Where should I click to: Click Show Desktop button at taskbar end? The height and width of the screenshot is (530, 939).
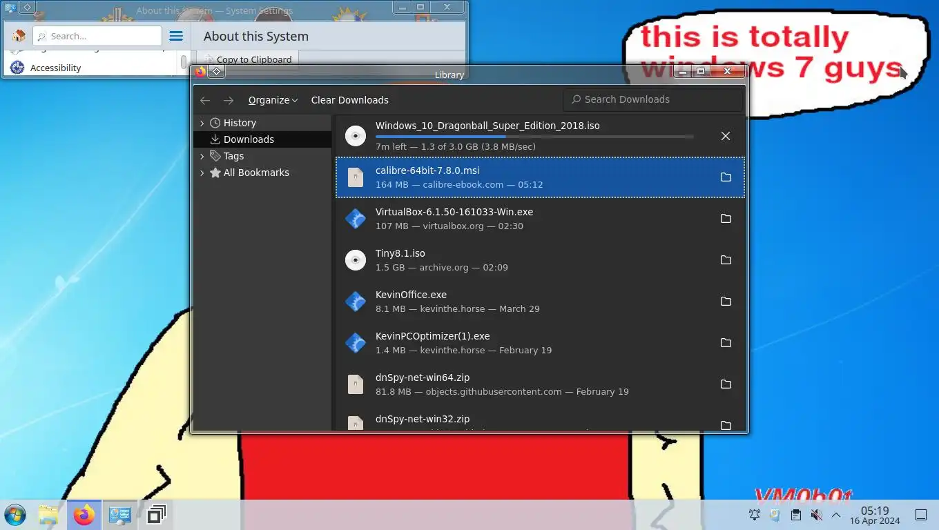[920, 515]
